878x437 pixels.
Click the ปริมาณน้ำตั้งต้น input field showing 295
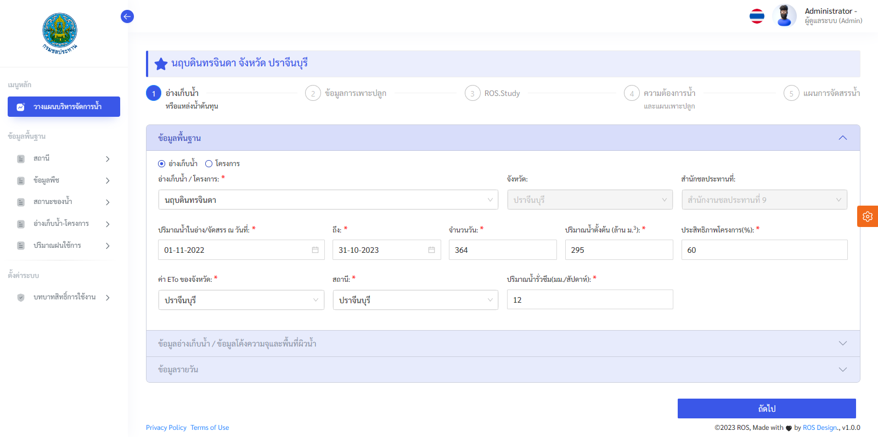tap(618, 250)
